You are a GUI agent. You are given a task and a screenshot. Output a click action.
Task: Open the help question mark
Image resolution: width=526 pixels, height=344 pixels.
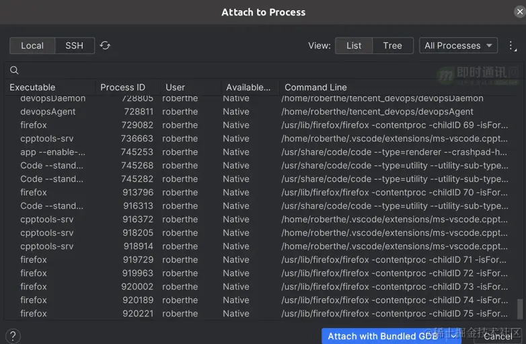tap(13, 336)
